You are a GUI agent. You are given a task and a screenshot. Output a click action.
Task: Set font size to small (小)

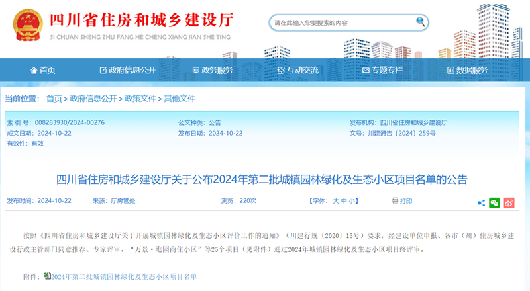353,201
